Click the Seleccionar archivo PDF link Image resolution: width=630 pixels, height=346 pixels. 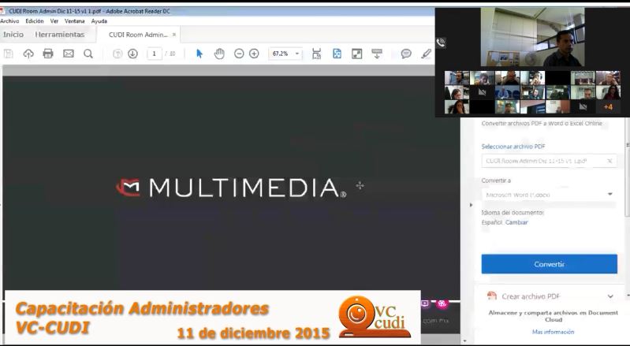point(513,147)
